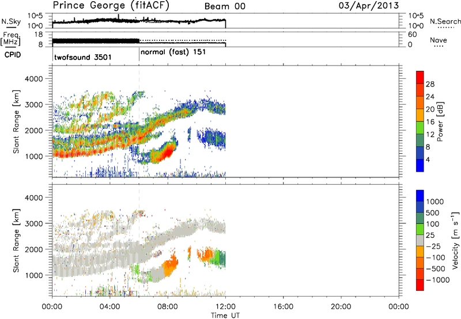Image resolution: width=461 pixels, height=319 pixels.
Task: Click the '4000' tick of the power panel
Action: point(35,79)
